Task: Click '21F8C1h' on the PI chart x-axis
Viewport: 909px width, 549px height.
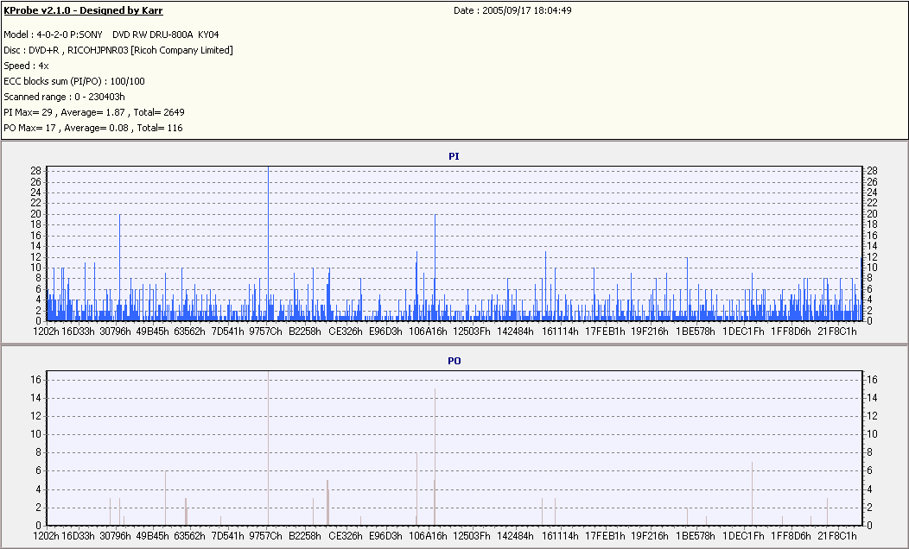Action: click(837, 331)
